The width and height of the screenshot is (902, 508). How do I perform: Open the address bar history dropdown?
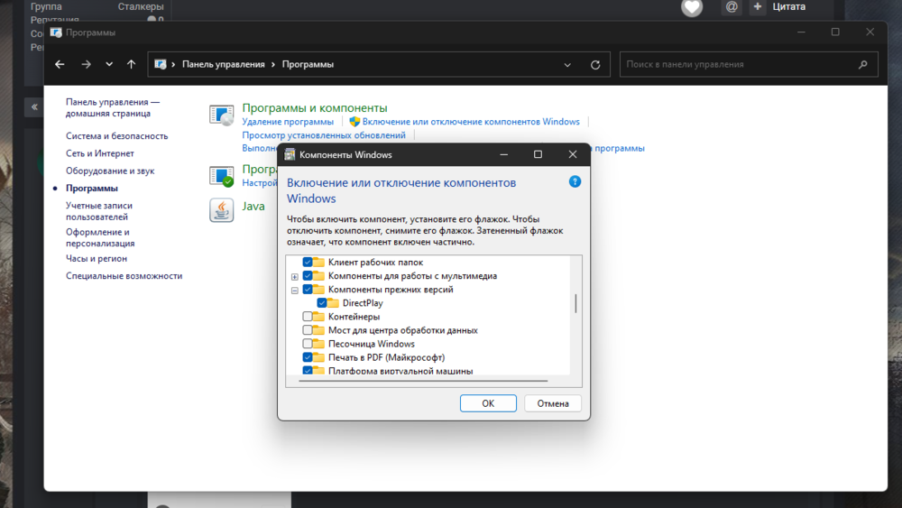click(x=567, y=65)
